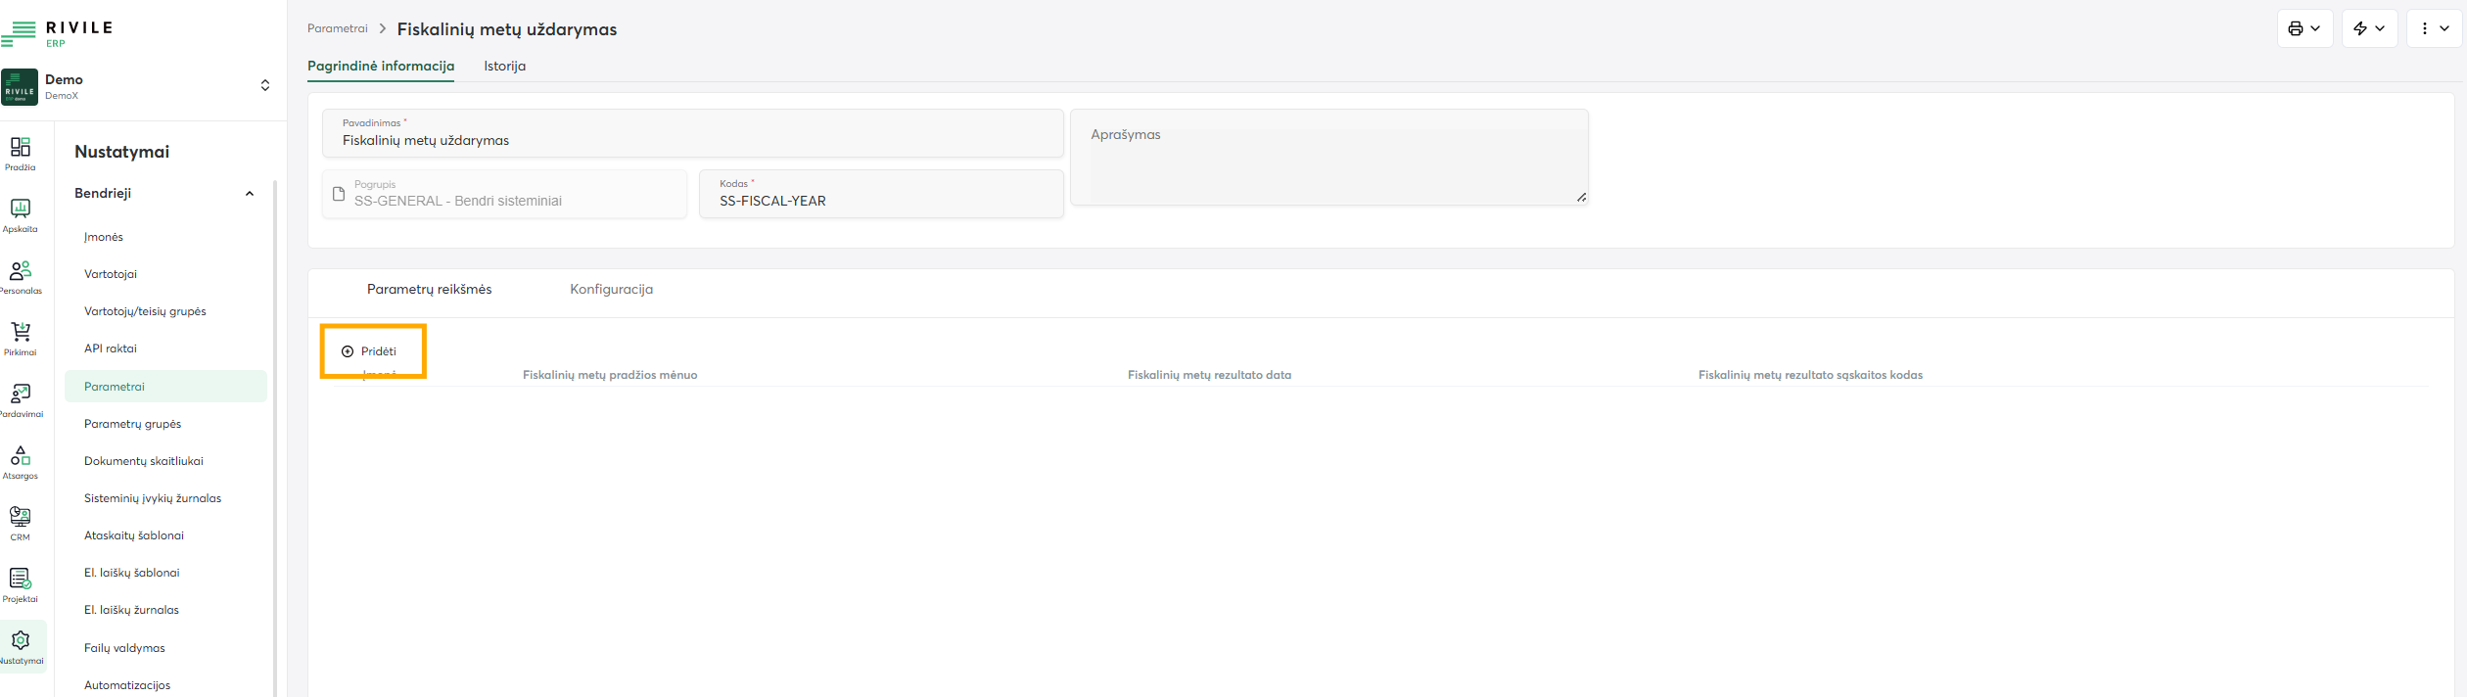Screen dimensions: 2467x697
Task: Open the Pradžia home icon in sidebar
Action: 21,154
